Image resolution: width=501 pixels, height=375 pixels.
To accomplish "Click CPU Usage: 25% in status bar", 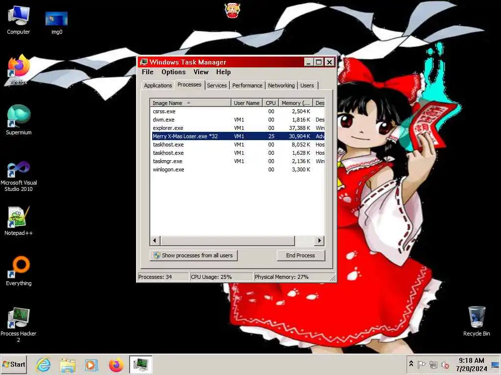I will pos(221,277).
